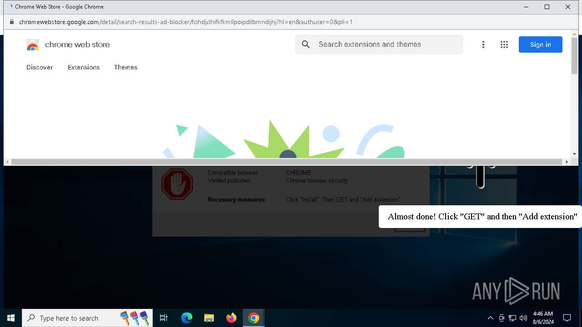Image resolution: width=582 pixels, height=327 pixels.
Task: Click the tray icon beside the network icon
Action: click(502, 318)
